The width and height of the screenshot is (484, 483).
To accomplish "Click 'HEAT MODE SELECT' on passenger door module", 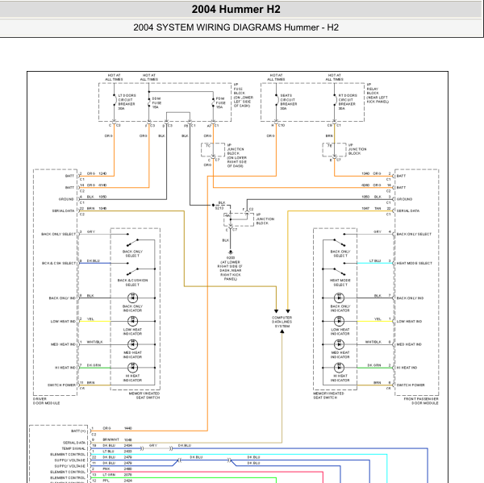I will pos(415,263).
